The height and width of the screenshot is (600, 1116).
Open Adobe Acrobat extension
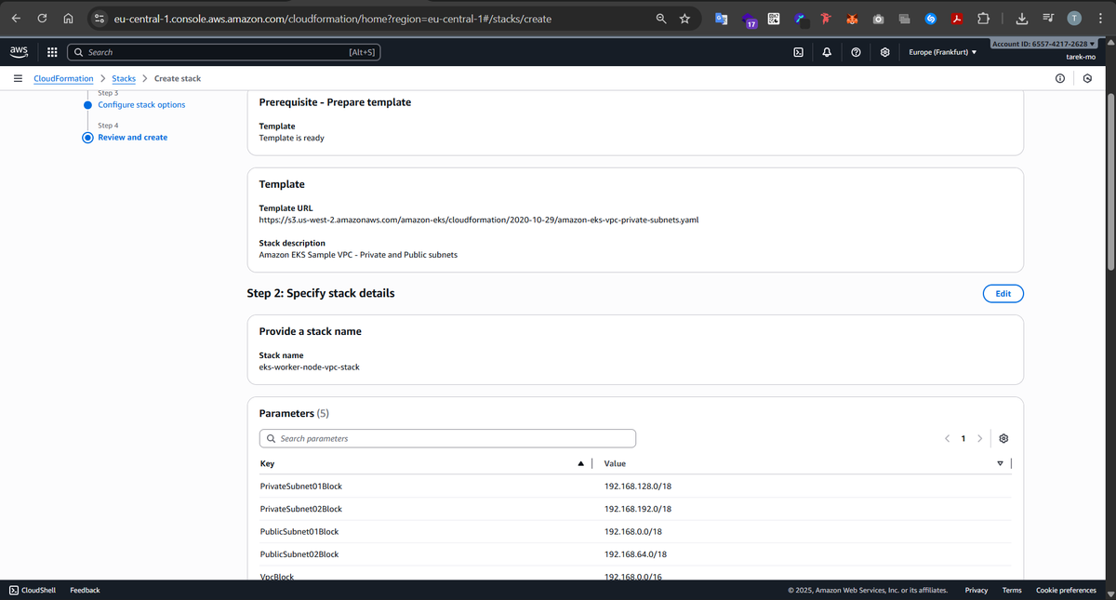956,18
